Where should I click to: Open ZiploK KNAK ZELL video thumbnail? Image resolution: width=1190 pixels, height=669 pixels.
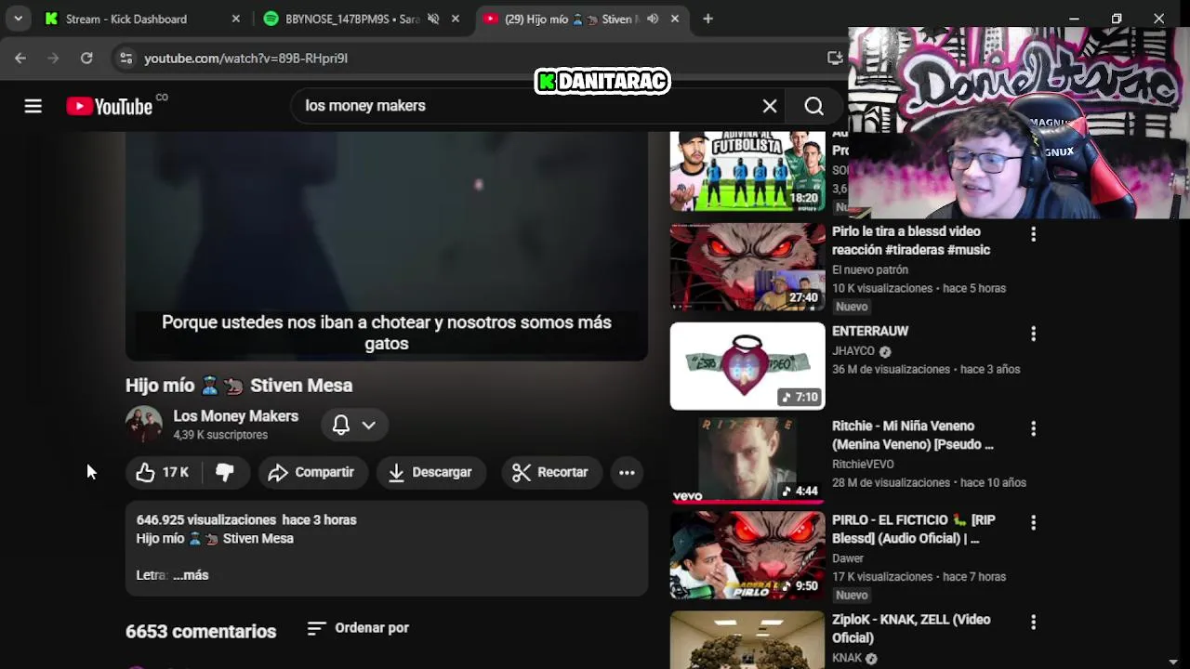[747, 640]
